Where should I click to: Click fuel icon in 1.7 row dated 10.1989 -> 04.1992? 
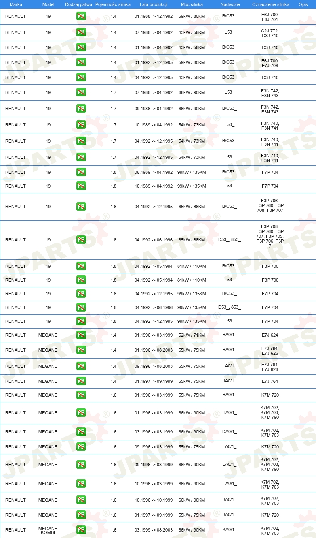coord(81,125)
